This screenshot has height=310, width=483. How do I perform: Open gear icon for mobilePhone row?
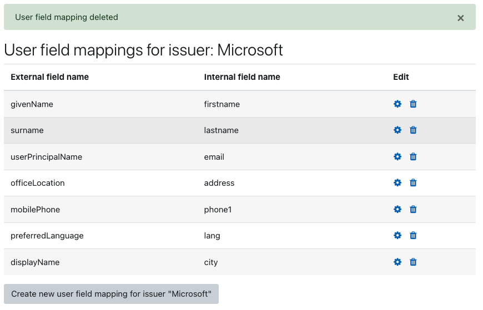pyautogui.click(x=398, y=209)
